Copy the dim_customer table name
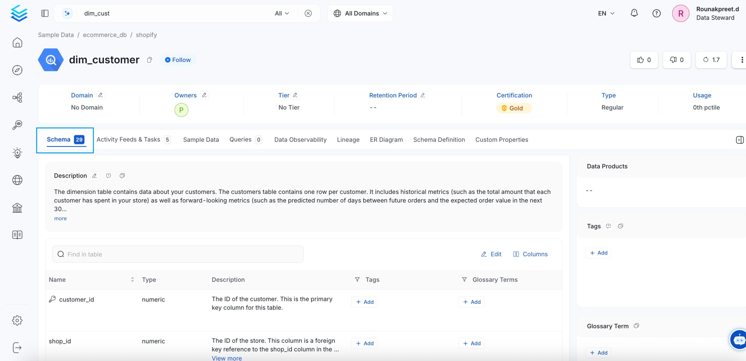Screen dimensions: 746x361 (150, 60)
